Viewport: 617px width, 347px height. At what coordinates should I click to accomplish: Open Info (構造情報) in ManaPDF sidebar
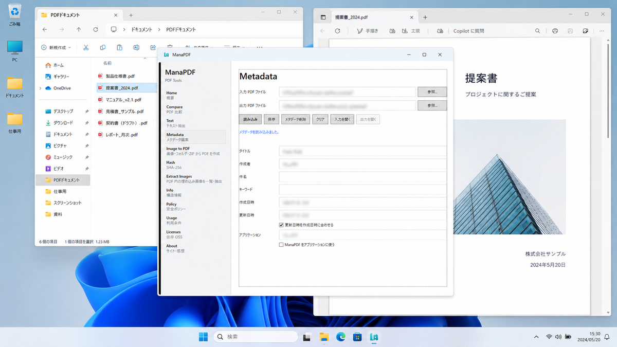point(195,192)
